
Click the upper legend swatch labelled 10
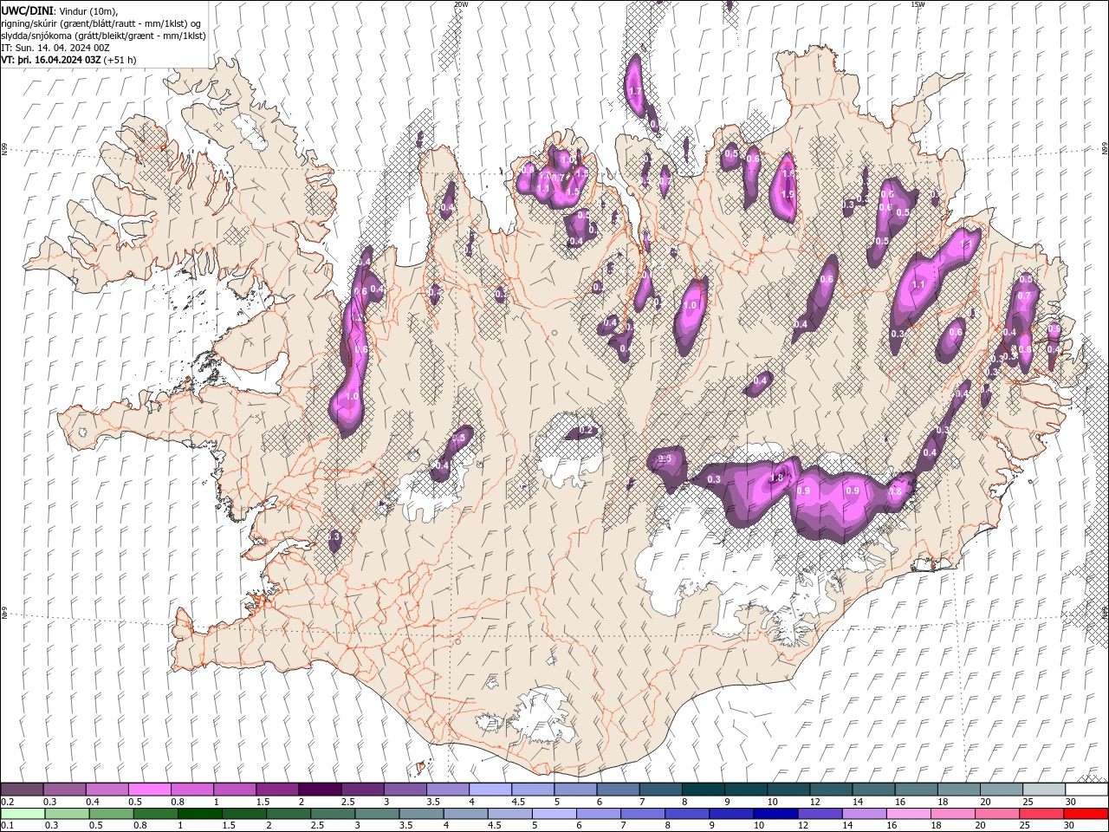pyautogui.click(x=788, y=790)
